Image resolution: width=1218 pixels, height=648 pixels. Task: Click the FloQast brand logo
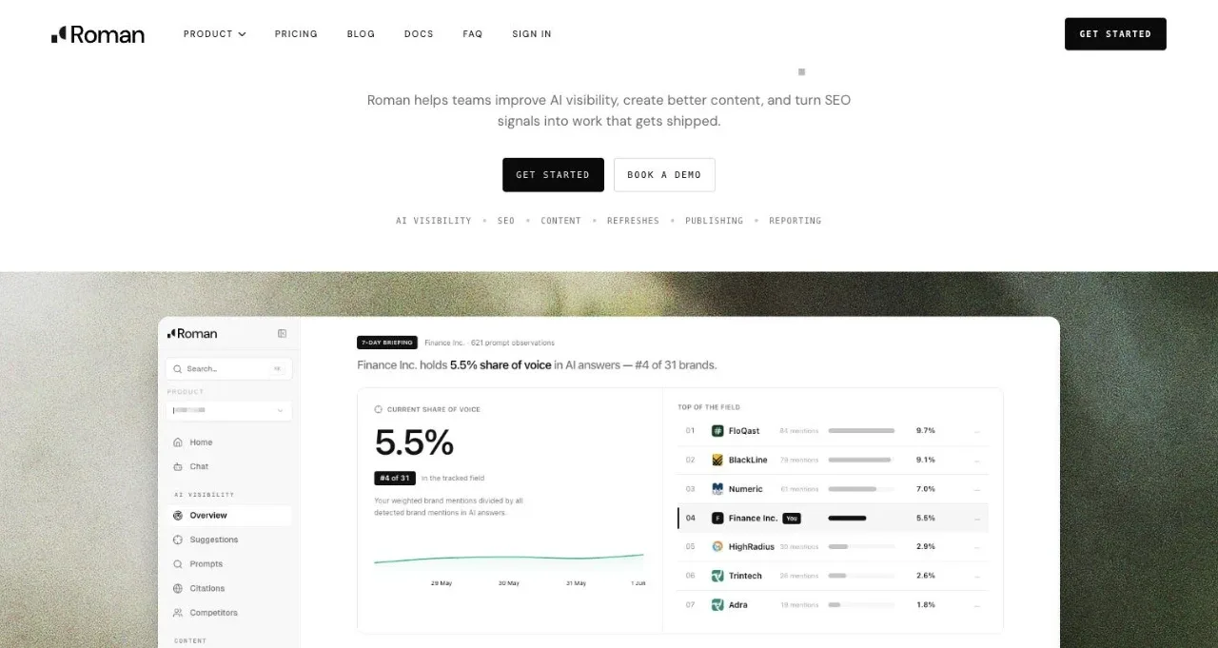coord(717,431)
